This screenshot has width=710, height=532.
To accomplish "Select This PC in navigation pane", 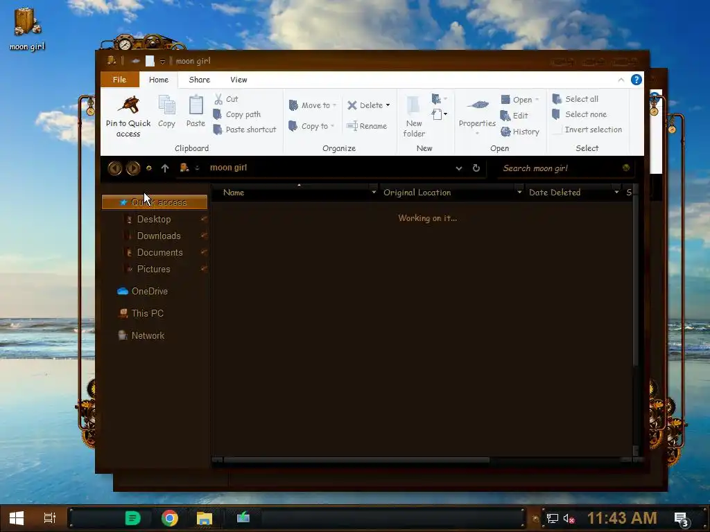I will click(141, 314).
